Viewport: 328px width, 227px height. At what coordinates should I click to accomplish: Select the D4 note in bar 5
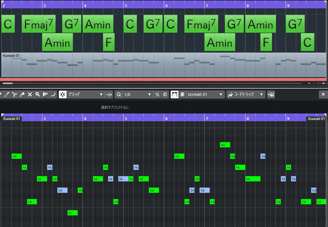[x=154, y=190]
